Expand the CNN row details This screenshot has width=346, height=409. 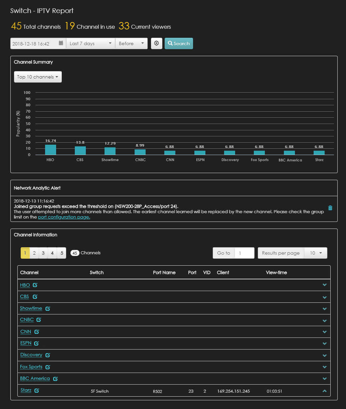[x=325, y=332]
